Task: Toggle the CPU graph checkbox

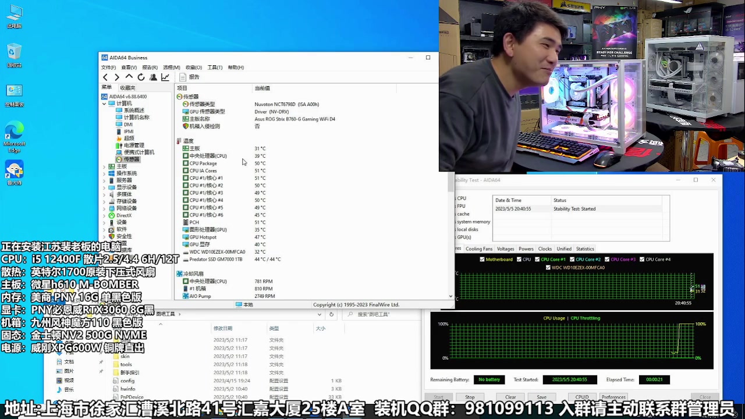Action: coord(520,260)
